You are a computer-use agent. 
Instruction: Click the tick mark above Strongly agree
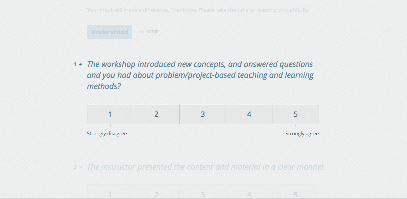[296, 126]
